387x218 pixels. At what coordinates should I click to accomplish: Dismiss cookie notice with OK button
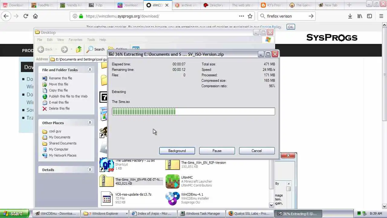click(x=290, y=27)
